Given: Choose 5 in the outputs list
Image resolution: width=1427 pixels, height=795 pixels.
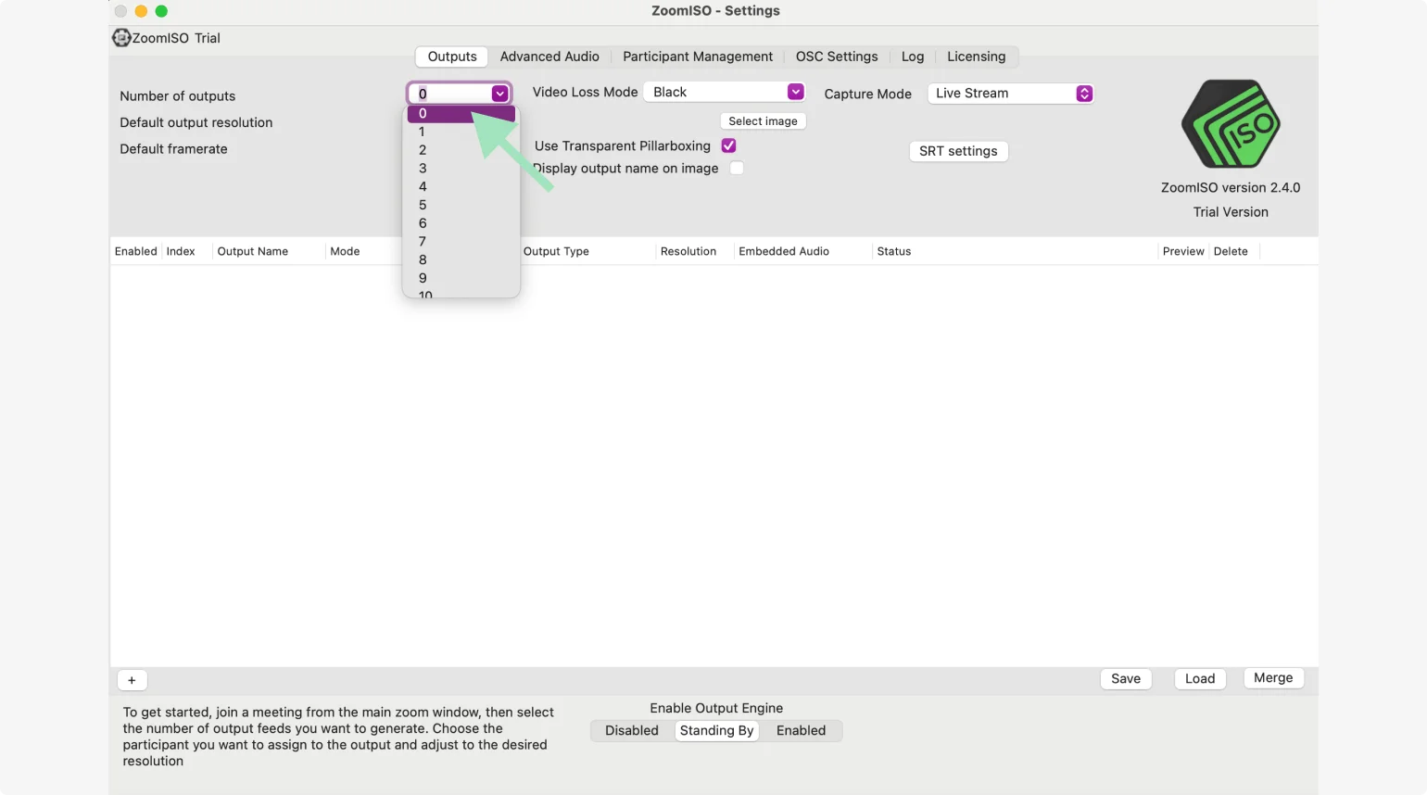Looking at the screenshot, I should click(461, 205).
